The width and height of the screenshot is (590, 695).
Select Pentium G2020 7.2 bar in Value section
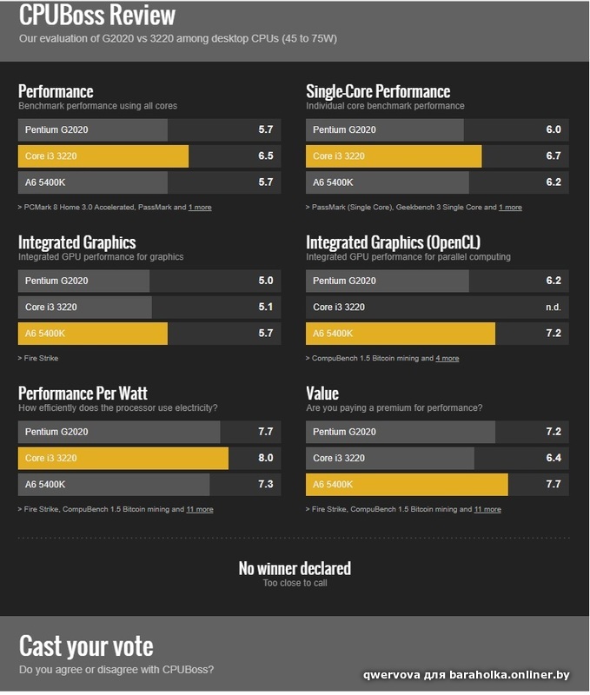tap(437, 432)
